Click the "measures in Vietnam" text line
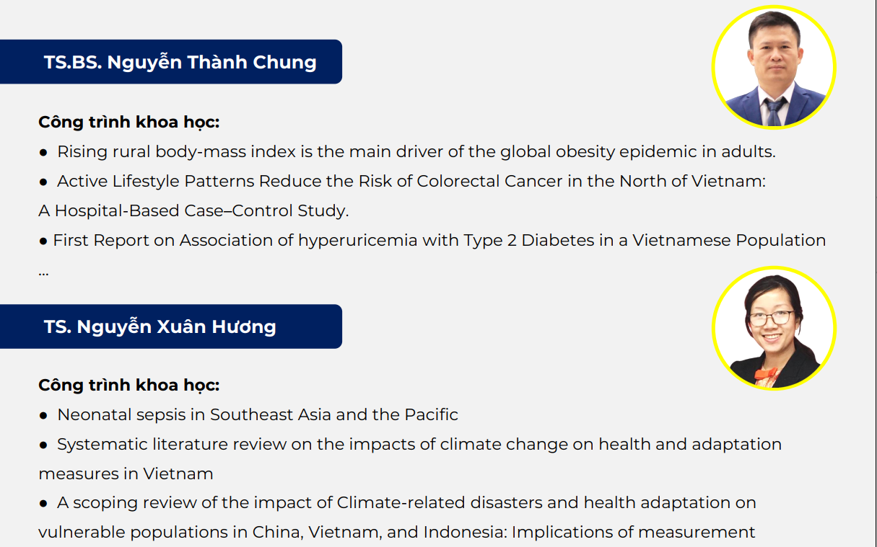This screenshot has height=547, width=877. click(126, 474)
